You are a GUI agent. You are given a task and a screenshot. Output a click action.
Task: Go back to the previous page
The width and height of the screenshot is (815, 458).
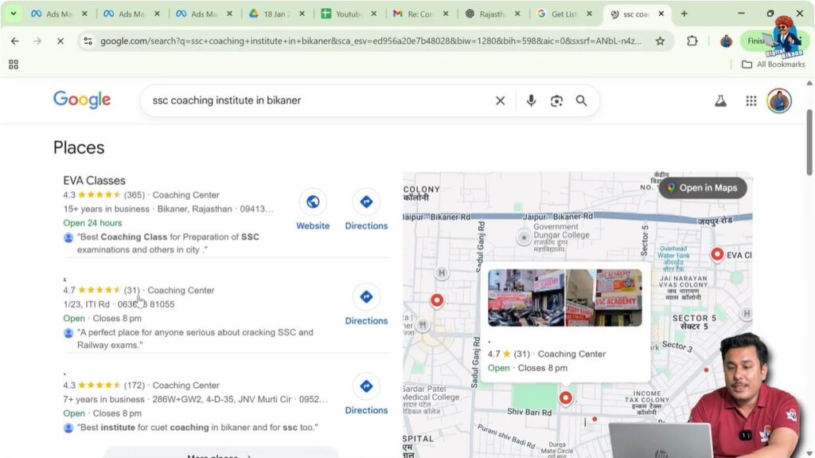(15, 41)
